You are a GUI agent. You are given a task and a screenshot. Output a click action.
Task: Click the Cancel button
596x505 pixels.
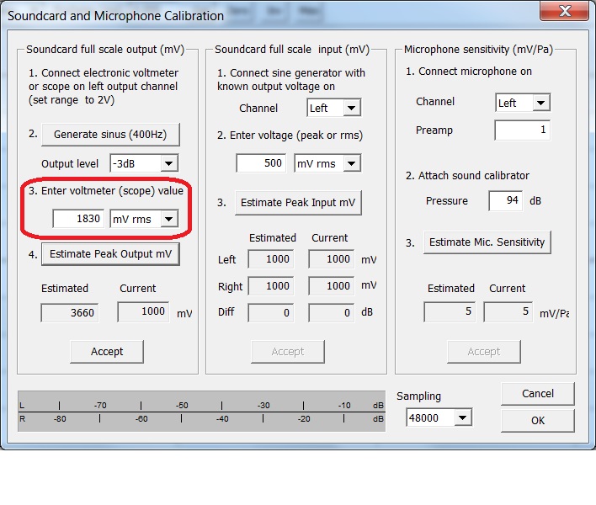tap(537, 393)
